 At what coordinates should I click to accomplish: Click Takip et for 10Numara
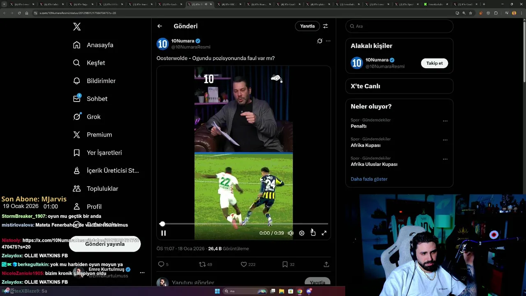point(434,63)
